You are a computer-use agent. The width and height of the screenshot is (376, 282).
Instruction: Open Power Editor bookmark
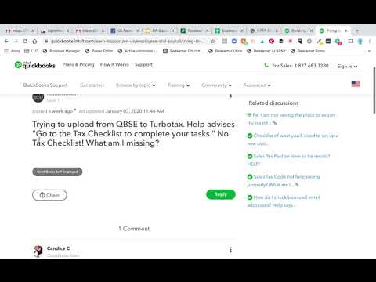99,51
